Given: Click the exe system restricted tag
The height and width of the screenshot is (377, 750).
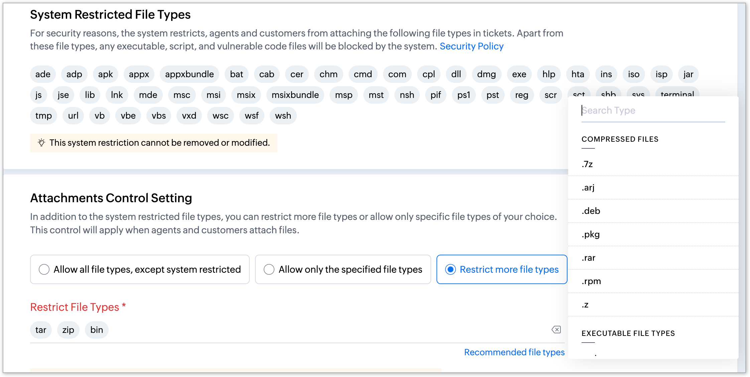Looking at the screenshot, I should coord(519,74).
